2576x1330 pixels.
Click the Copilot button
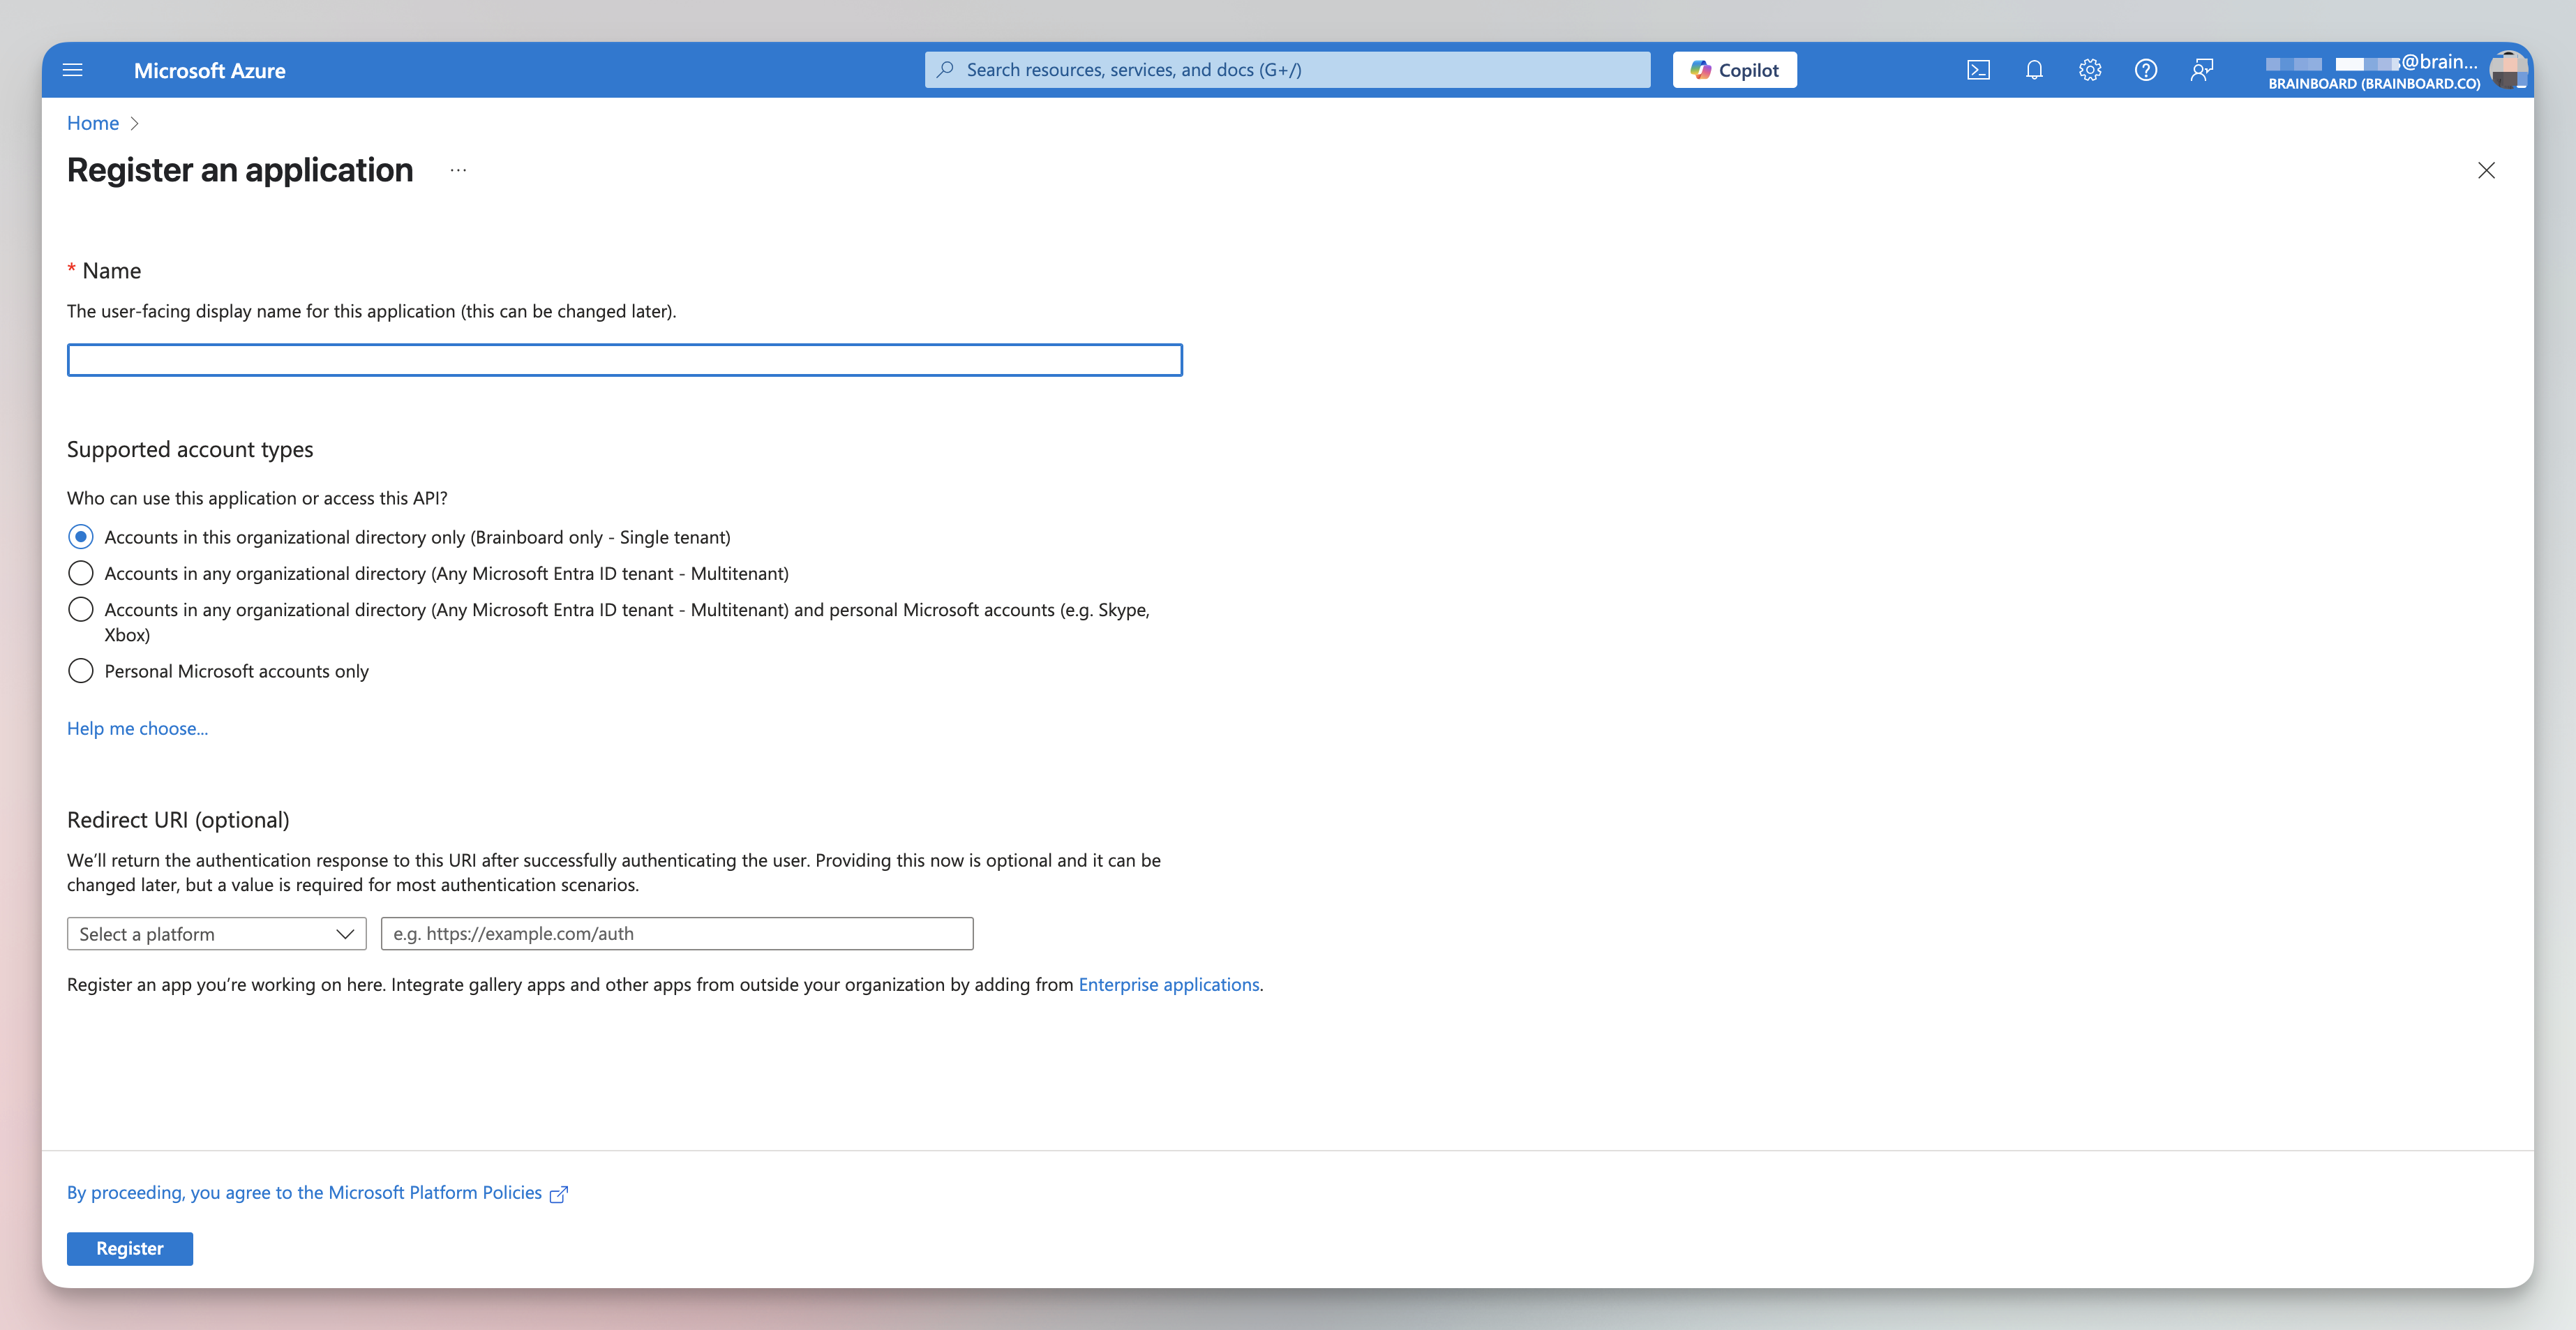pyautogui.click(x=1734, y=70)
